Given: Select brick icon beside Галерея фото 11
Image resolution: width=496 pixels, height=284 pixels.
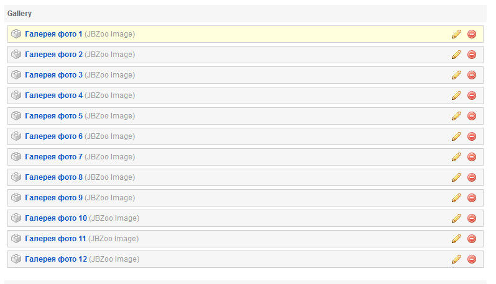Looking at the screenshot, I should [x=16, y=239].
